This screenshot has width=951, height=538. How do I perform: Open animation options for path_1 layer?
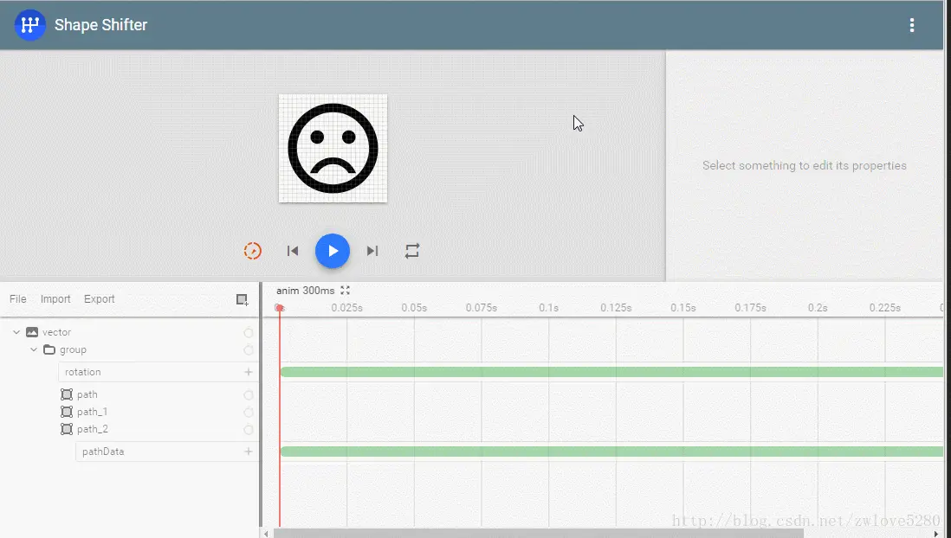coord(248,413)
